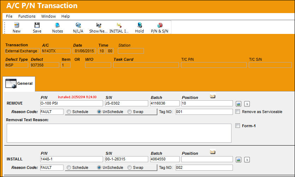This screenshot has width=295, height=177.
Task: Click the empty Station field
Action: pyautogui.click(x=131, y=51)
